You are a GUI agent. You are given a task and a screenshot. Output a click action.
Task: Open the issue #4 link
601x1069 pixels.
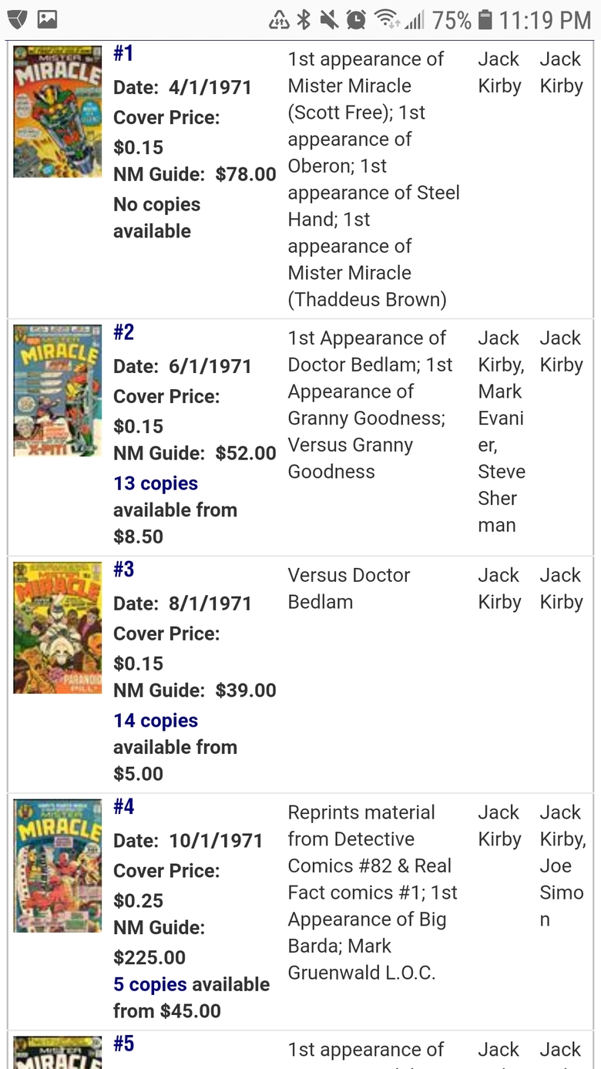tap(123, 807)
